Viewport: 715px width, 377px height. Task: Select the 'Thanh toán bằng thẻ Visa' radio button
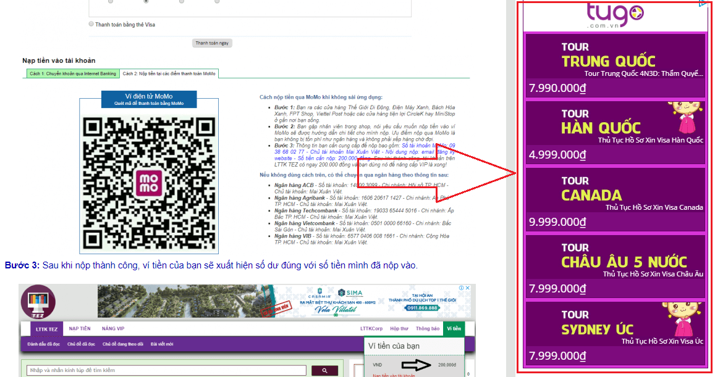tap(91, 24)
